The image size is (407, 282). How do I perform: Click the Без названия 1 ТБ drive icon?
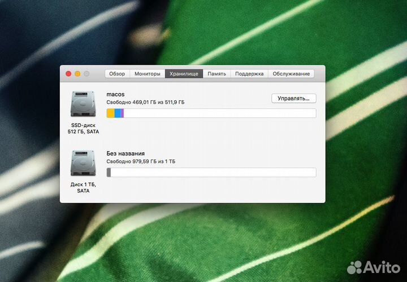[83, 163]
